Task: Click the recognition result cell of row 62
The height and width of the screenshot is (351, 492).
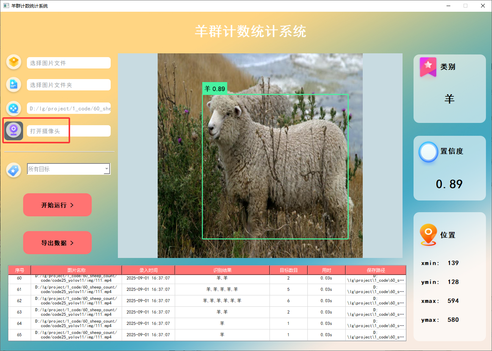Action: pos(222,301)
